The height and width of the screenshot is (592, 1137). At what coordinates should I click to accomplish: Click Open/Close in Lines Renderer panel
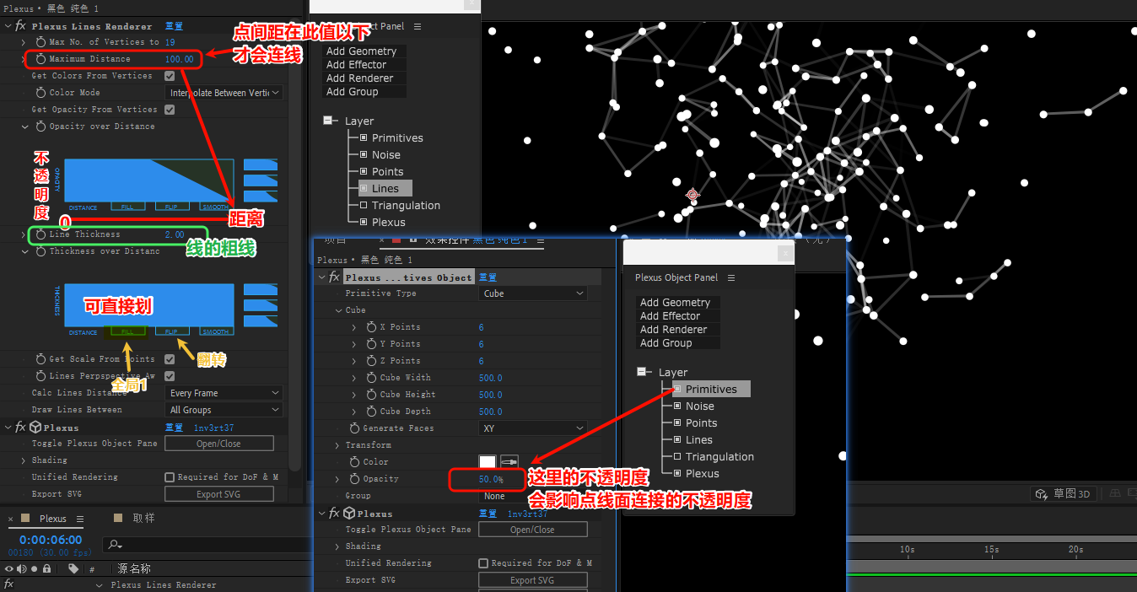tap(219, 444)
